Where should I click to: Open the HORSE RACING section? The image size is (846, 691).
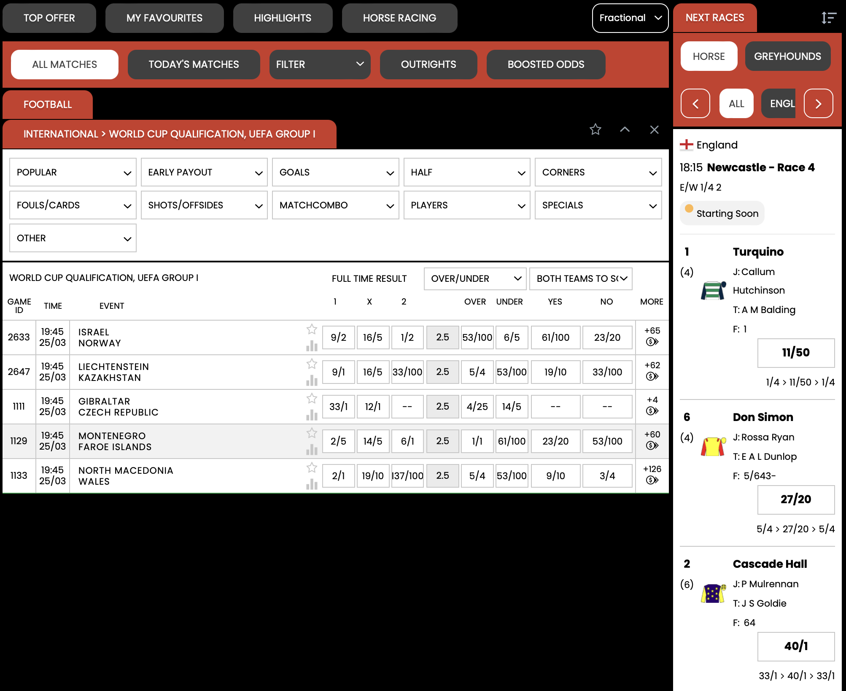click(399, 18)
